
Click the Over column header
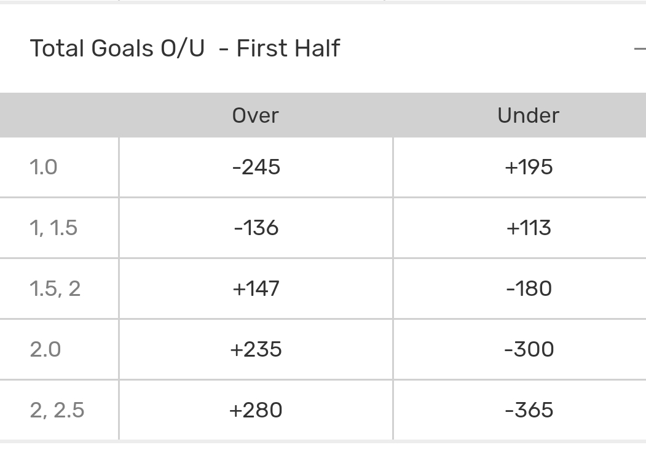[256, 115]
